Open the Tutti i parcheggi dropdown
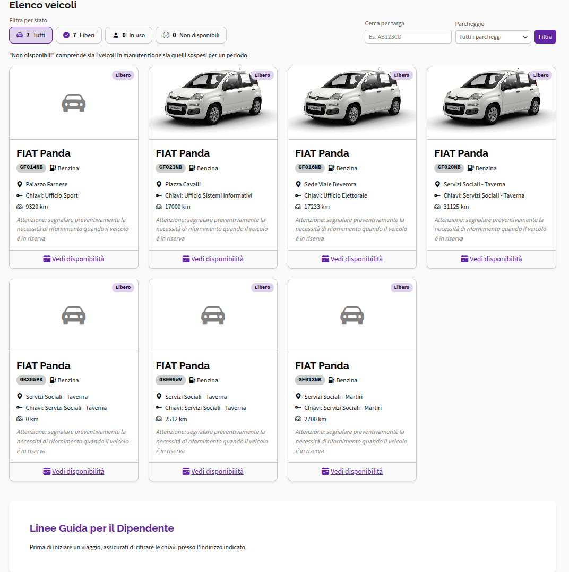The image size is (569, 572). click(493, 37)
